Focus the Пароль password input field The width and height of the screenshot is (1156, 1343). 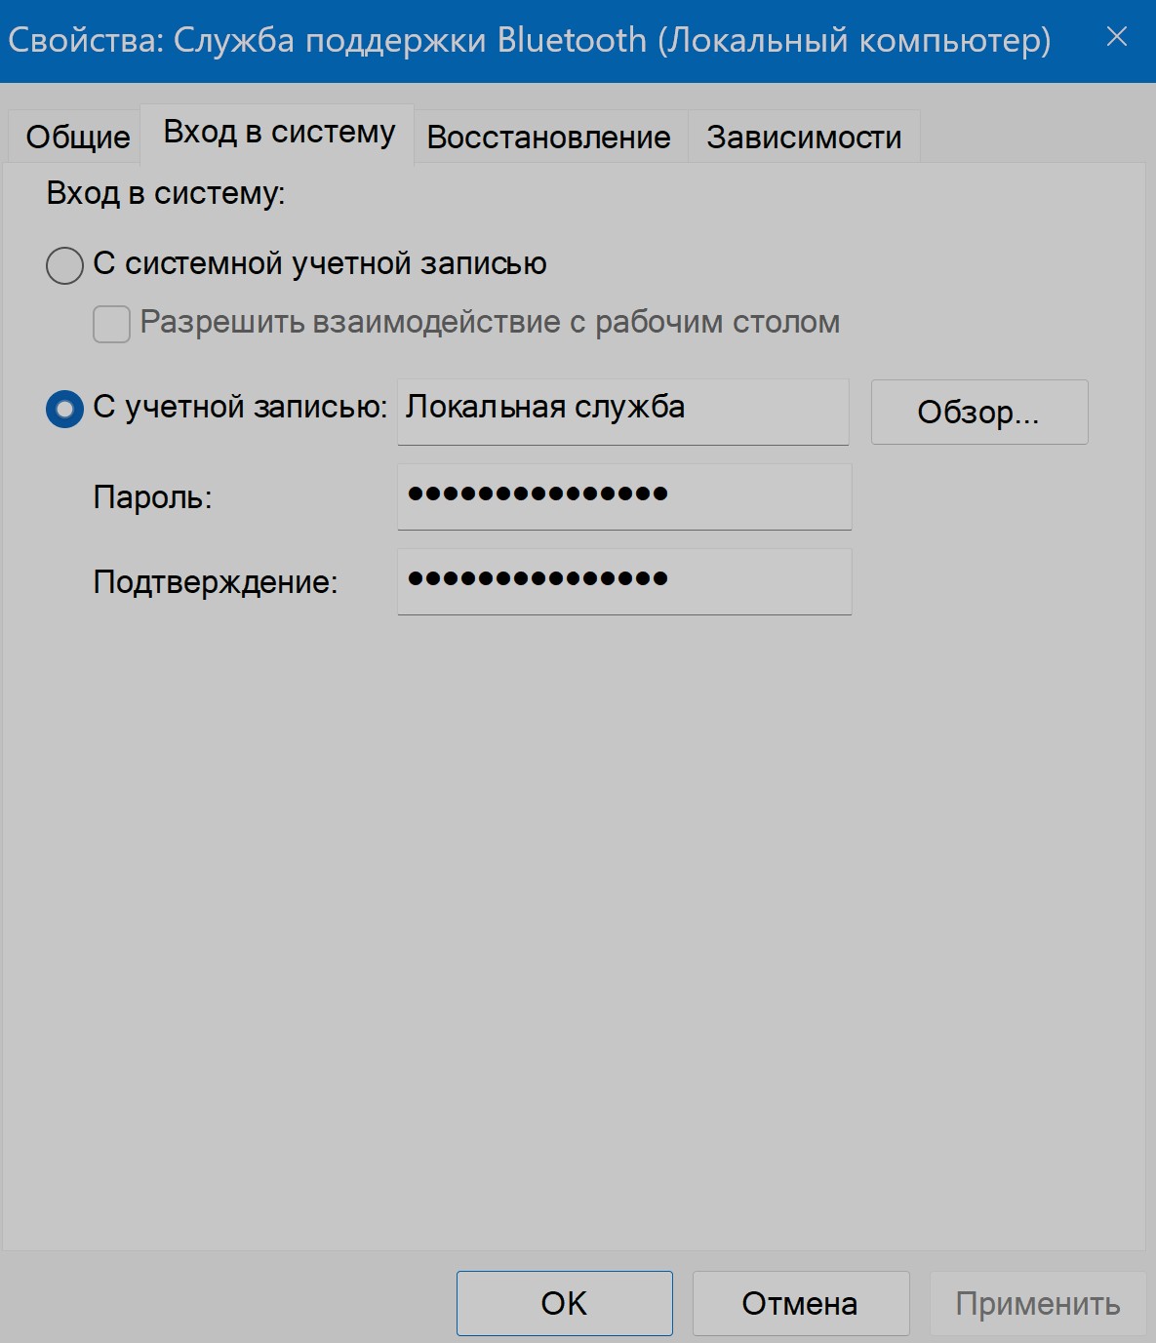(x=624, y=496)
